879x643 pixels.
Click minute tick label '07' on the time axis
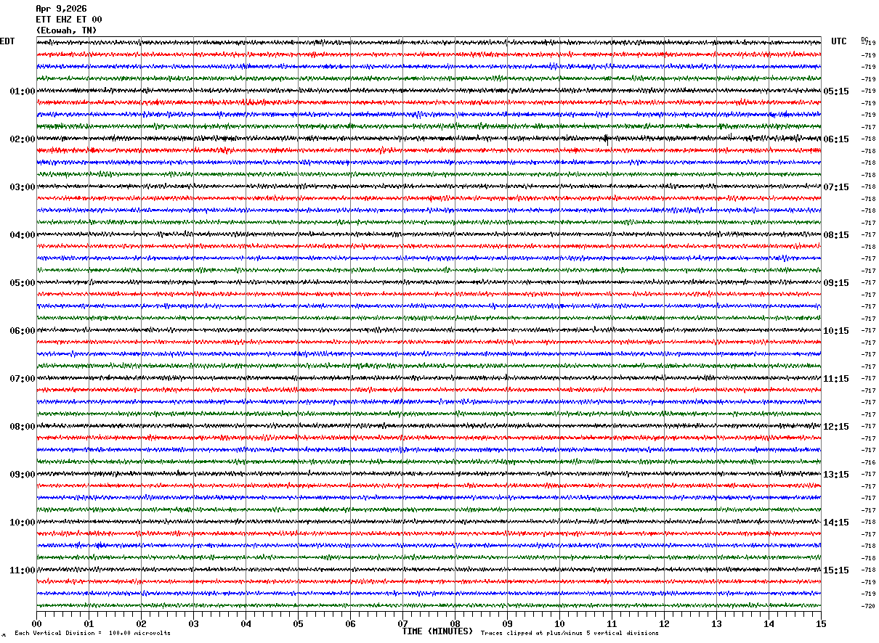[x=402, y=623]
